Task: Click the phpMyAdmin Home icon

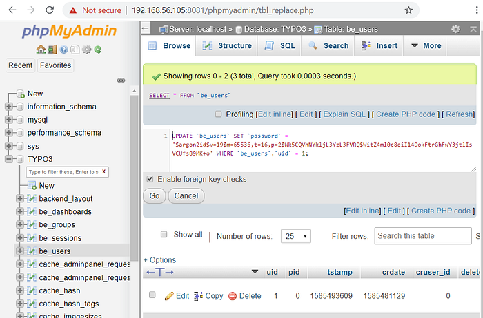Action: pos(41,50)
